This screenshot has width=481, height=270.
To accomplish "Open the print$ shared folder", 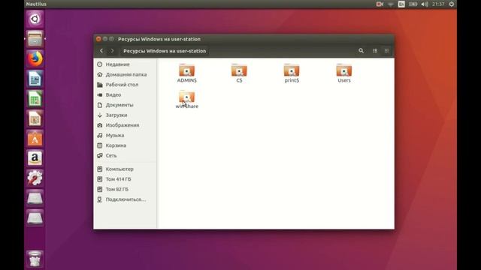I will pos(292,73).
